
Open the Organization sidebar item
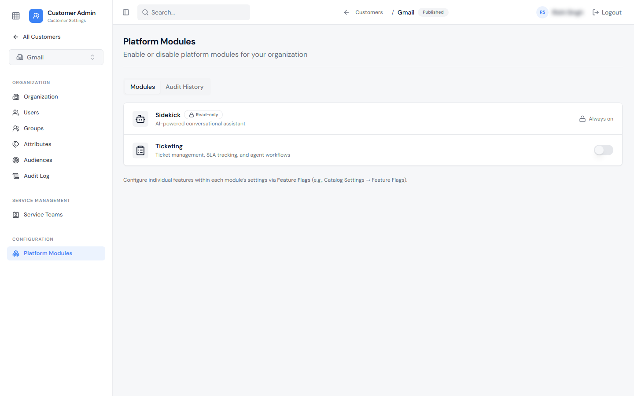[56, 97]
